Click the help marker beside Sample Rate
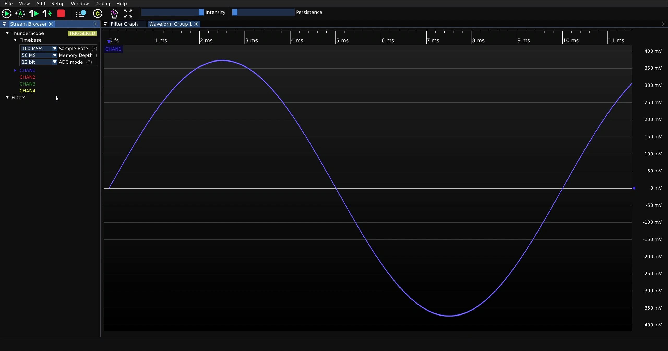The height and width of the screenshot is (351, 668). [94, 49]
